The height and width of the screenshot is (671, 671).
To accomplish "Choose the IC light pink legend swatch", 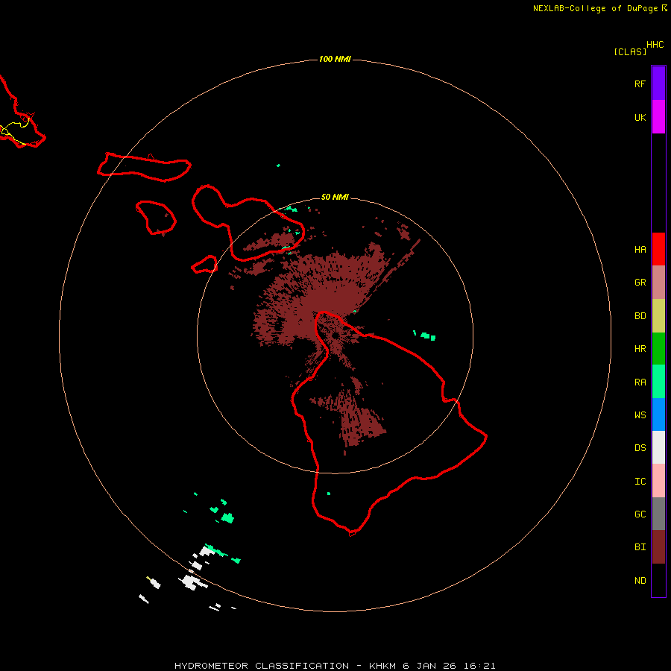I will tap(658, 481).
